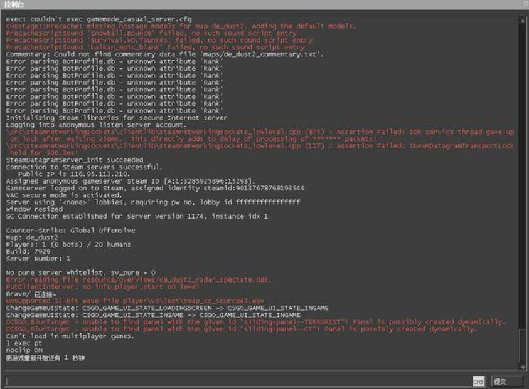Click the CHS input language indicator
Screen dimensions: 529x389
coord(478,381)
